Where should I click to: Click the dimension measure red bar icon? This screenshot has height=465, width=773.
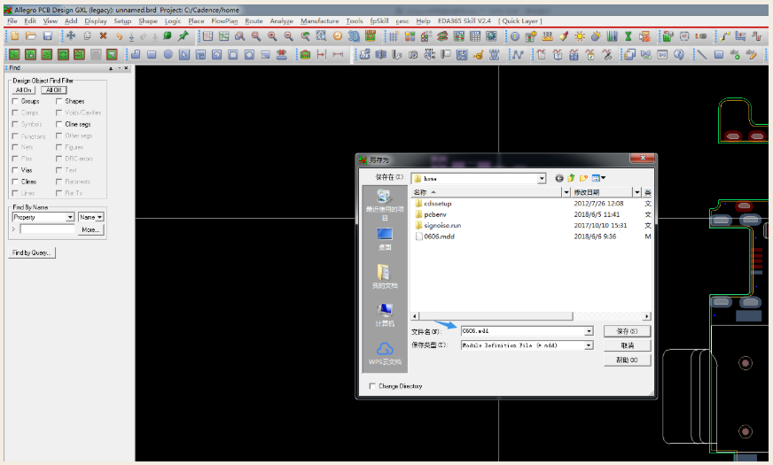338,54
